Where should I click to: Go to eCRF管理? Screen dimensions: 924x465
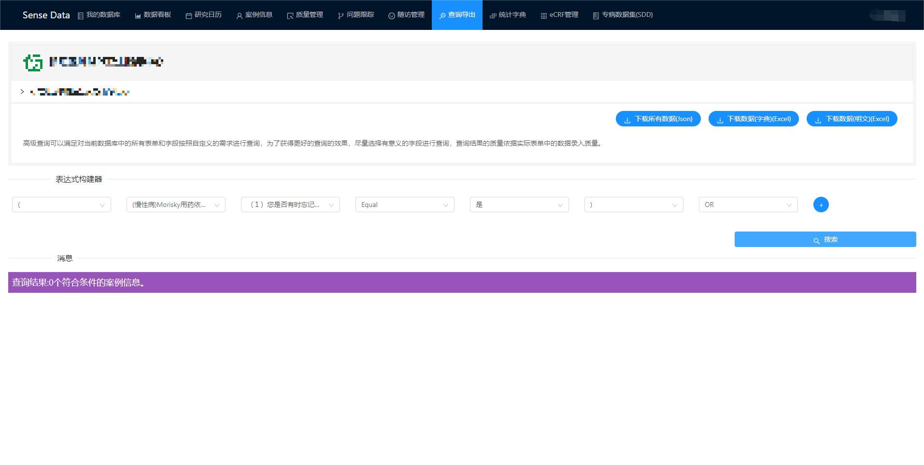(x=559, y=15)
